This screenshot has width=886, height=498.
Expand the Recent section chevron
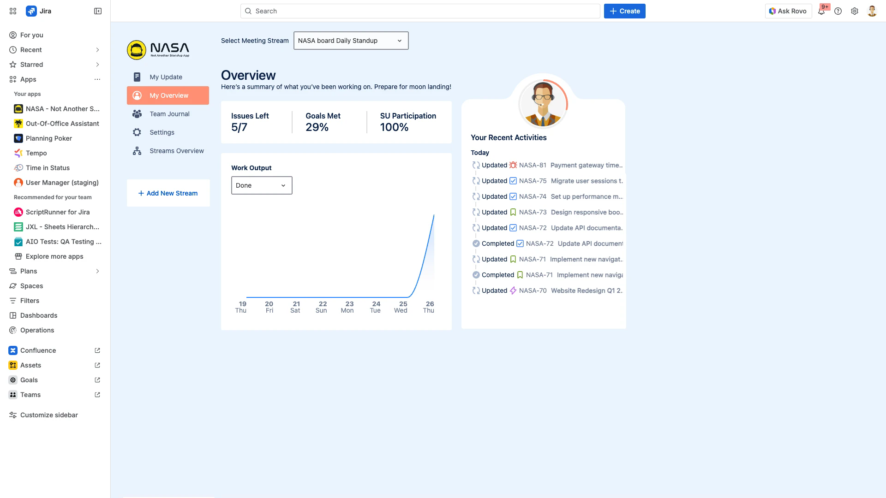point(97,50)
